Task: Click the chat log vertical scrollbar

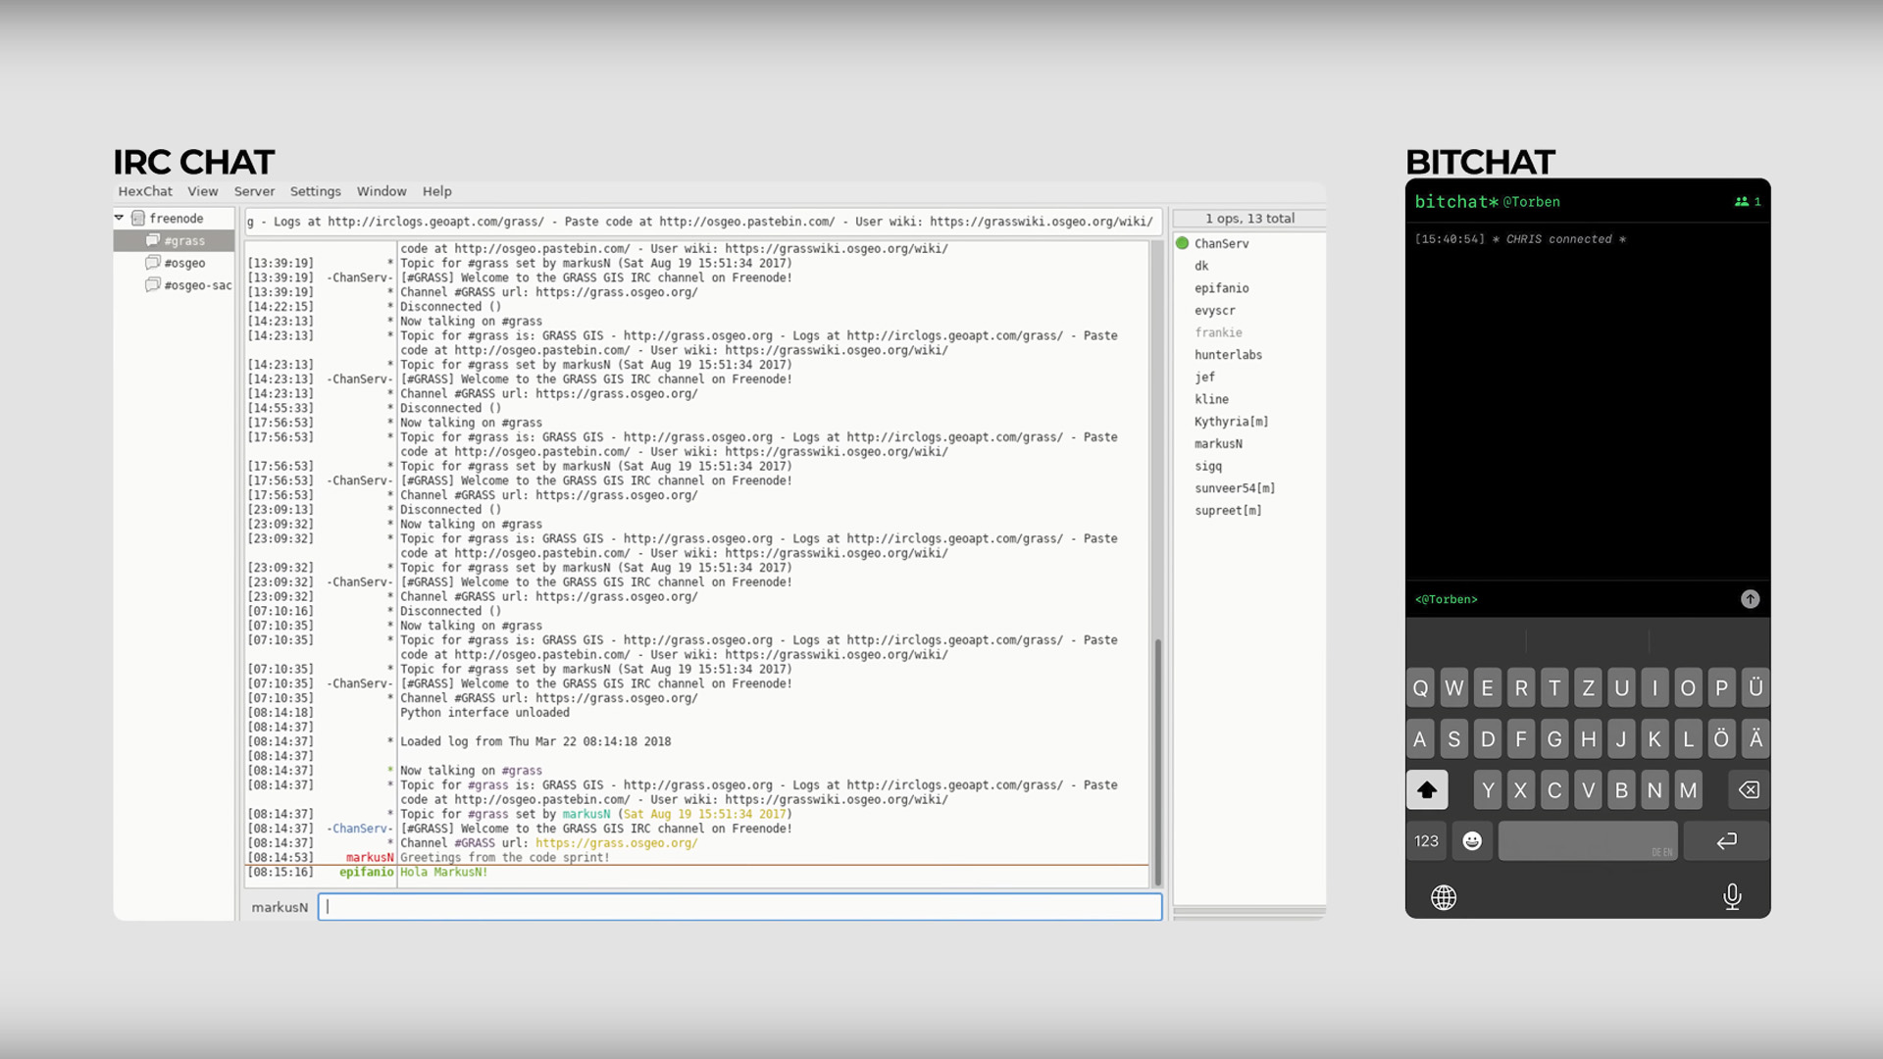Action: click(x=1157, y=760)
